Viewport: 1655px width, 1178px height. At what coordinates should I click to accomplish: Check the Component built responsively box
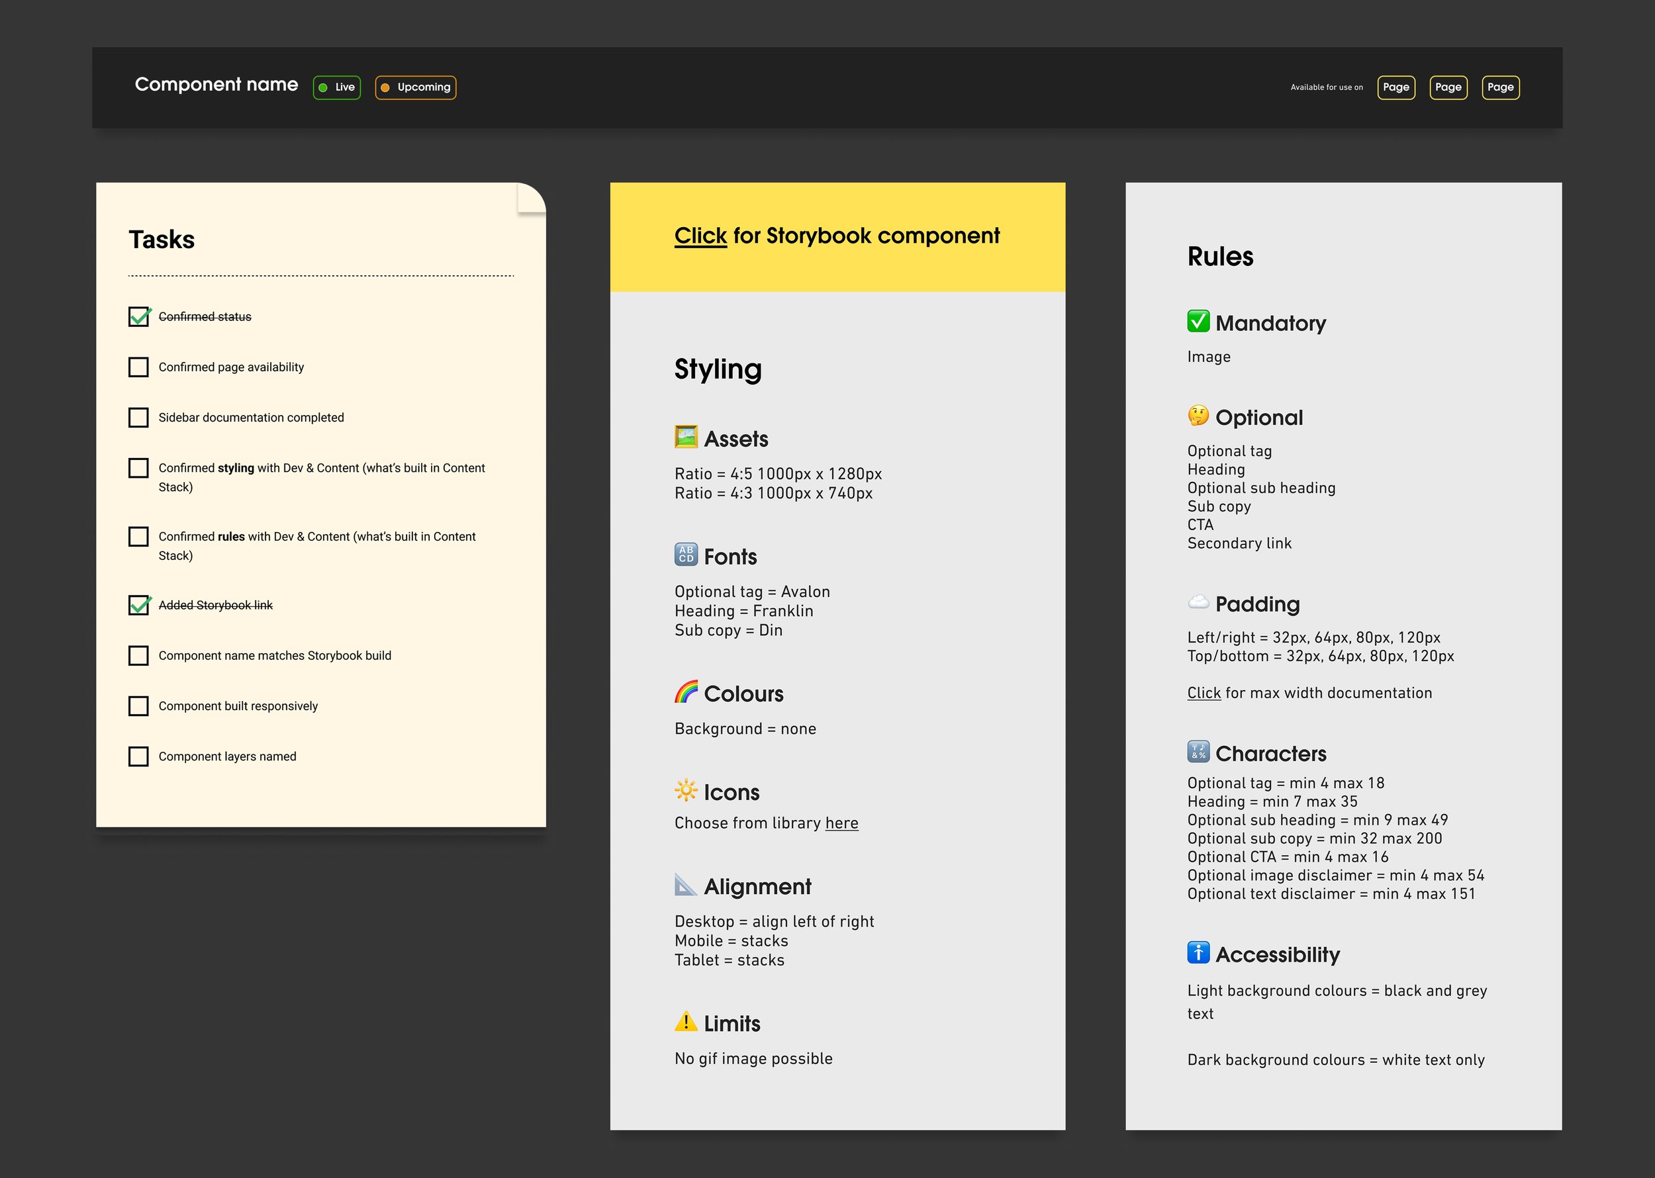[138, 705]
